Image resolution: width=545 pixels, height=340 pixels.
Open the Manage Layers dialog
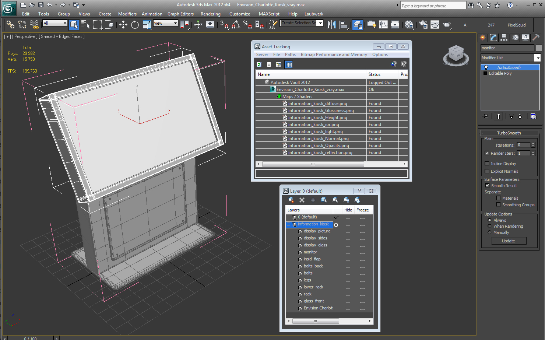point(358,25)
